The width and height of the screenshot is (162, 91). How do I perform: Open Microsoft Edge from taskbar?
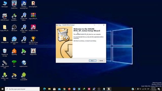tap(45, 89)
